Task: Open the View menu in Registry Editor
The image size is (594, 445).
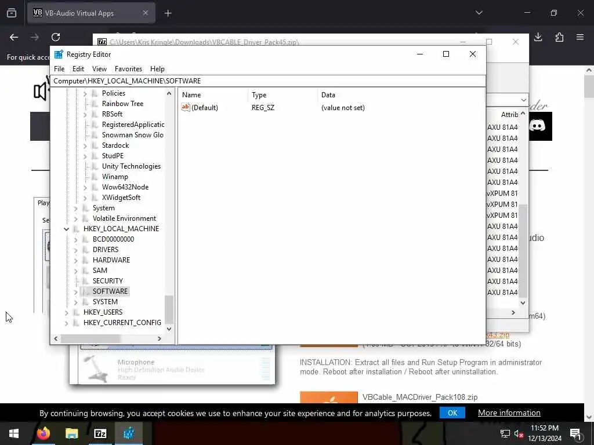Action: pos(99,69)
